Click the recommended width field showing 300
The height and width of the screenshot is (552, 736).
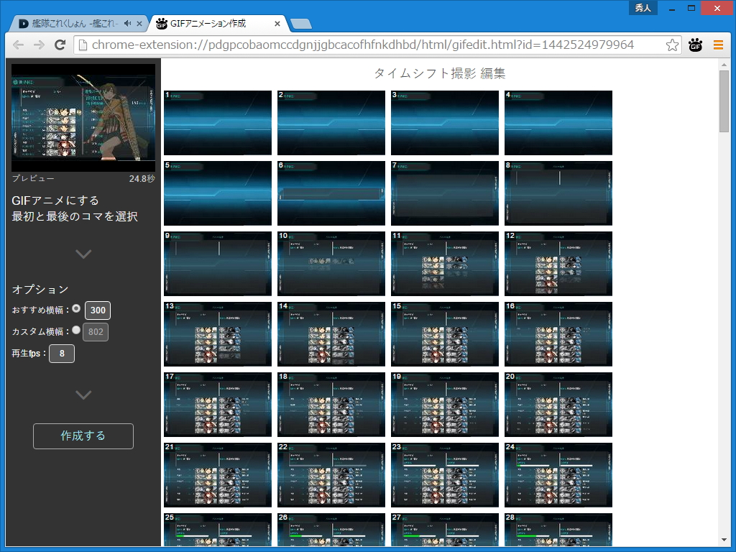[98, 310]
